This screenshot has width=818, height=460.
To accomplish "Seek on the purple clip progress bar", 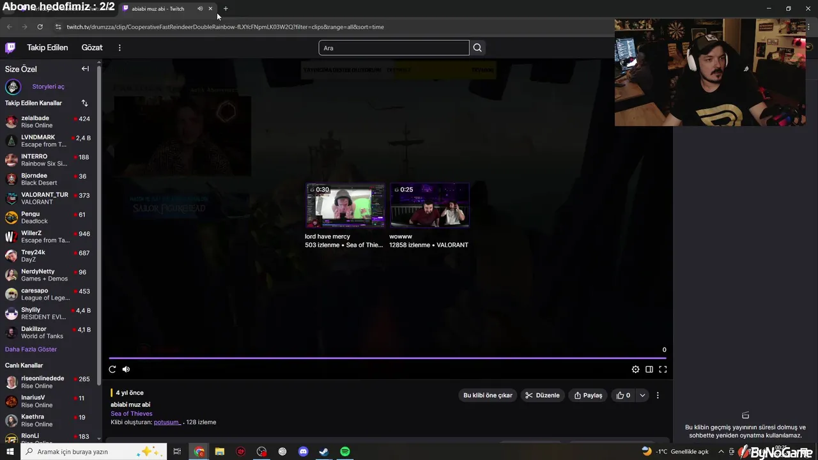I will (x=387, y=358).
